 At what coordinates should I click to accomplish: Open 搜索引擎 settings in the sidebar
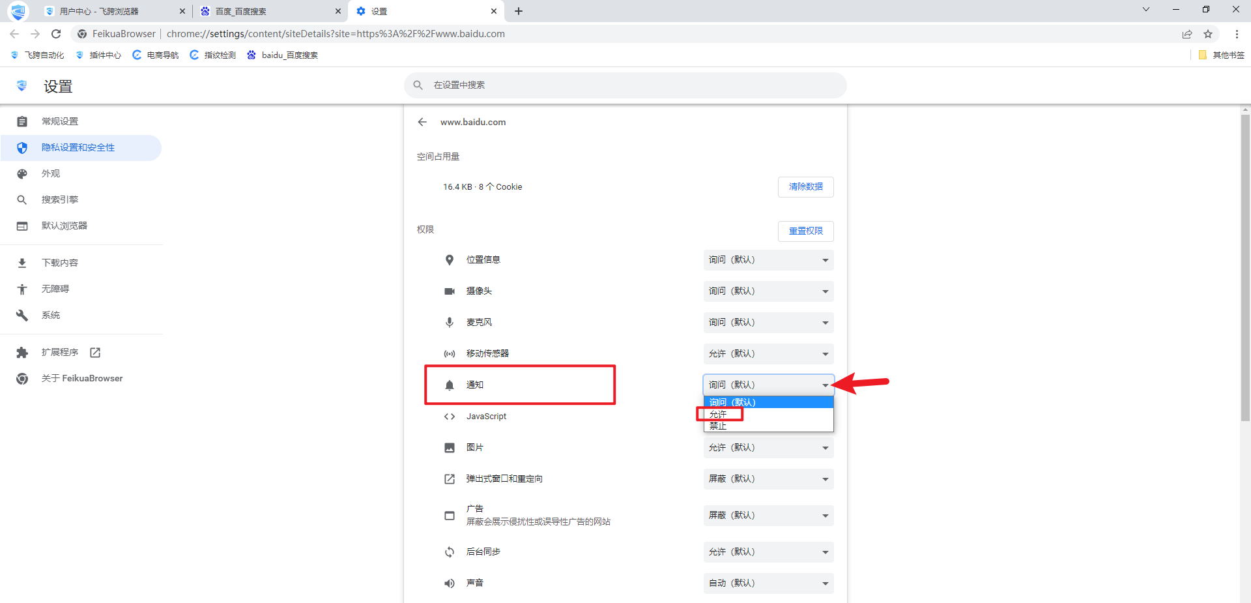click(81, 200)
